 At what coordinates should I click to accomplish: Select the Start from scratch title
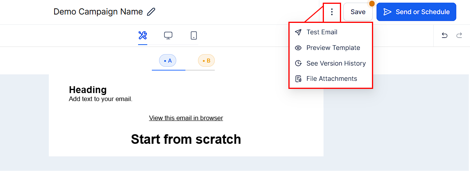(x=186, y=139)
